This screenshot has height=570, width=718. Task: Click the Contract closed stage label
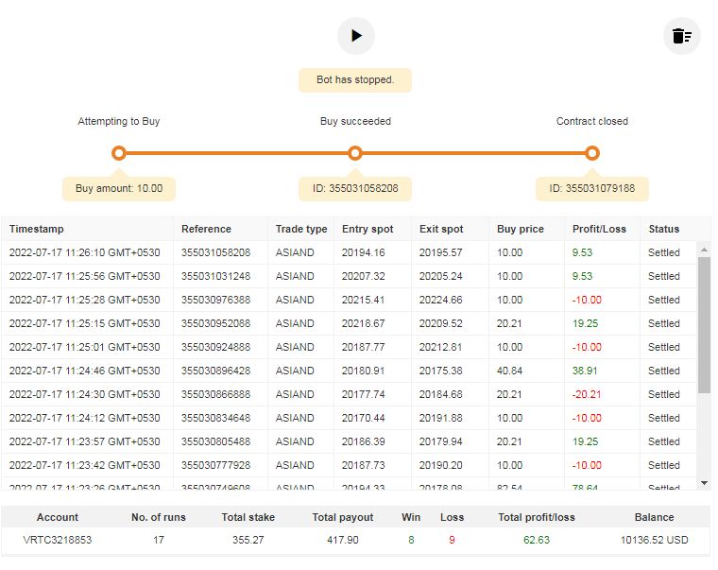[x=592, y=121]
